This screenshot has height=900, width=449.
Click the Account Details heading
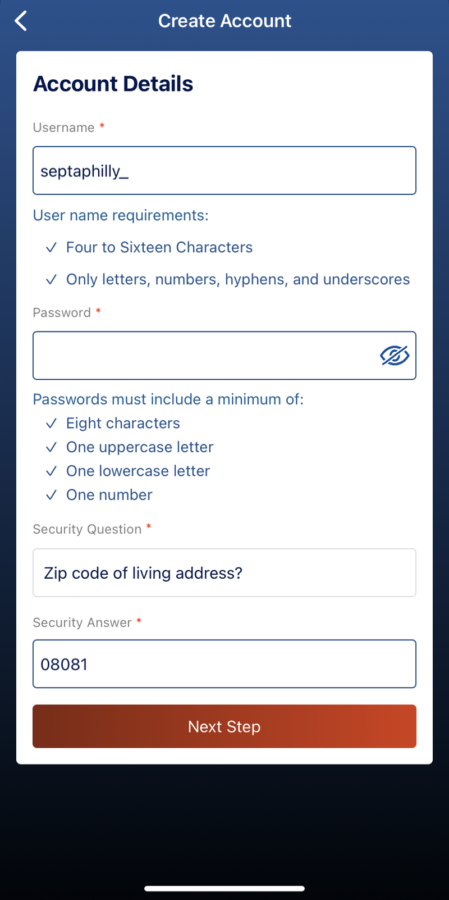point(113,84)
